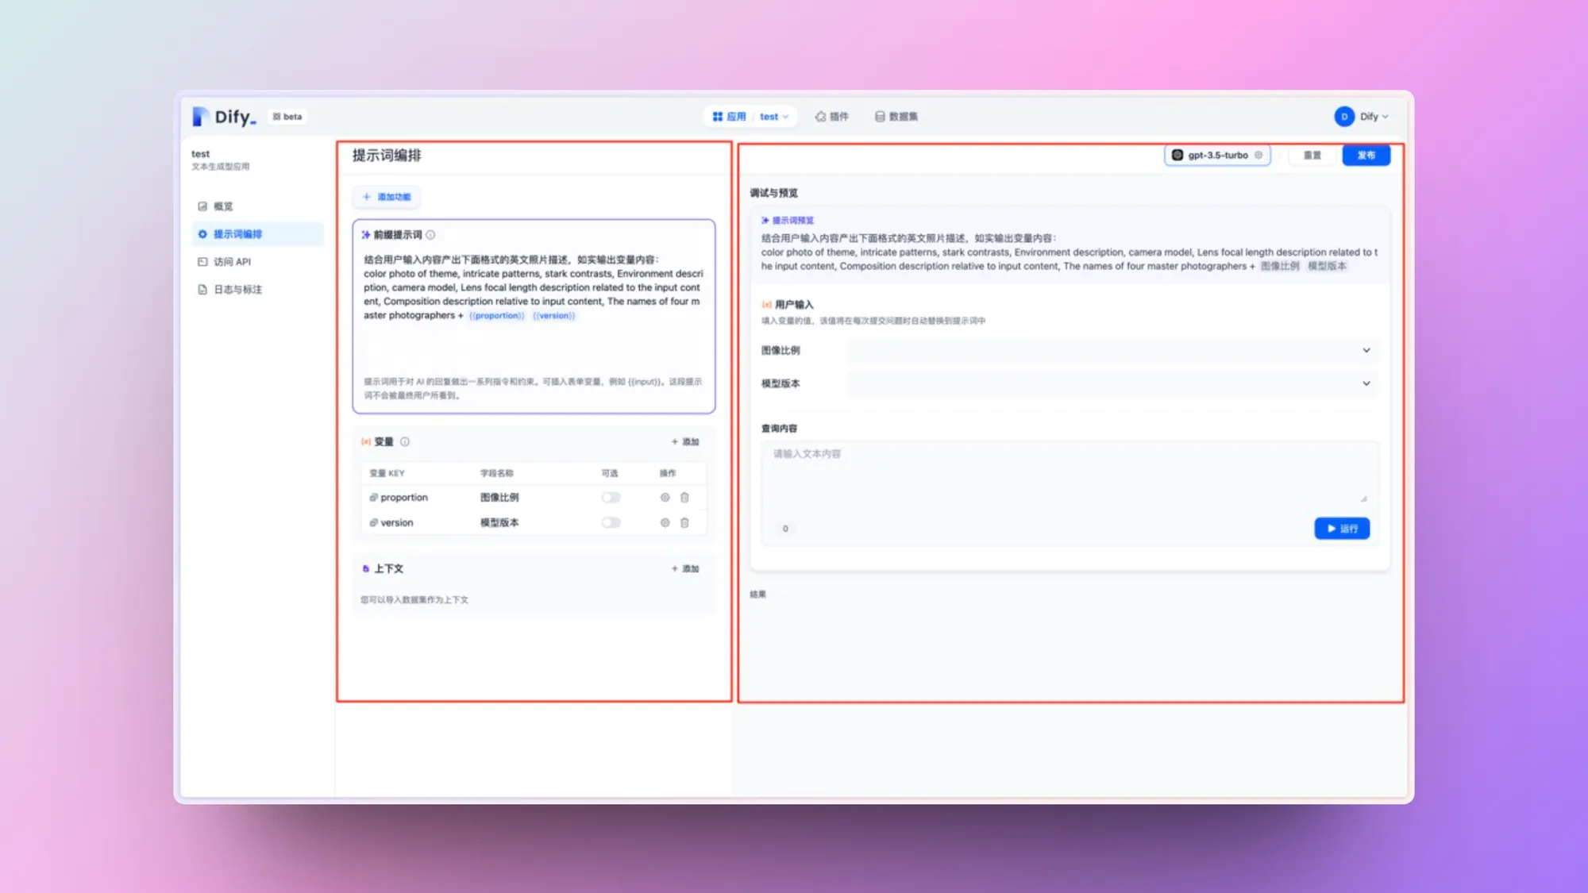
Task: Delete the version variable
Action: 684,523
